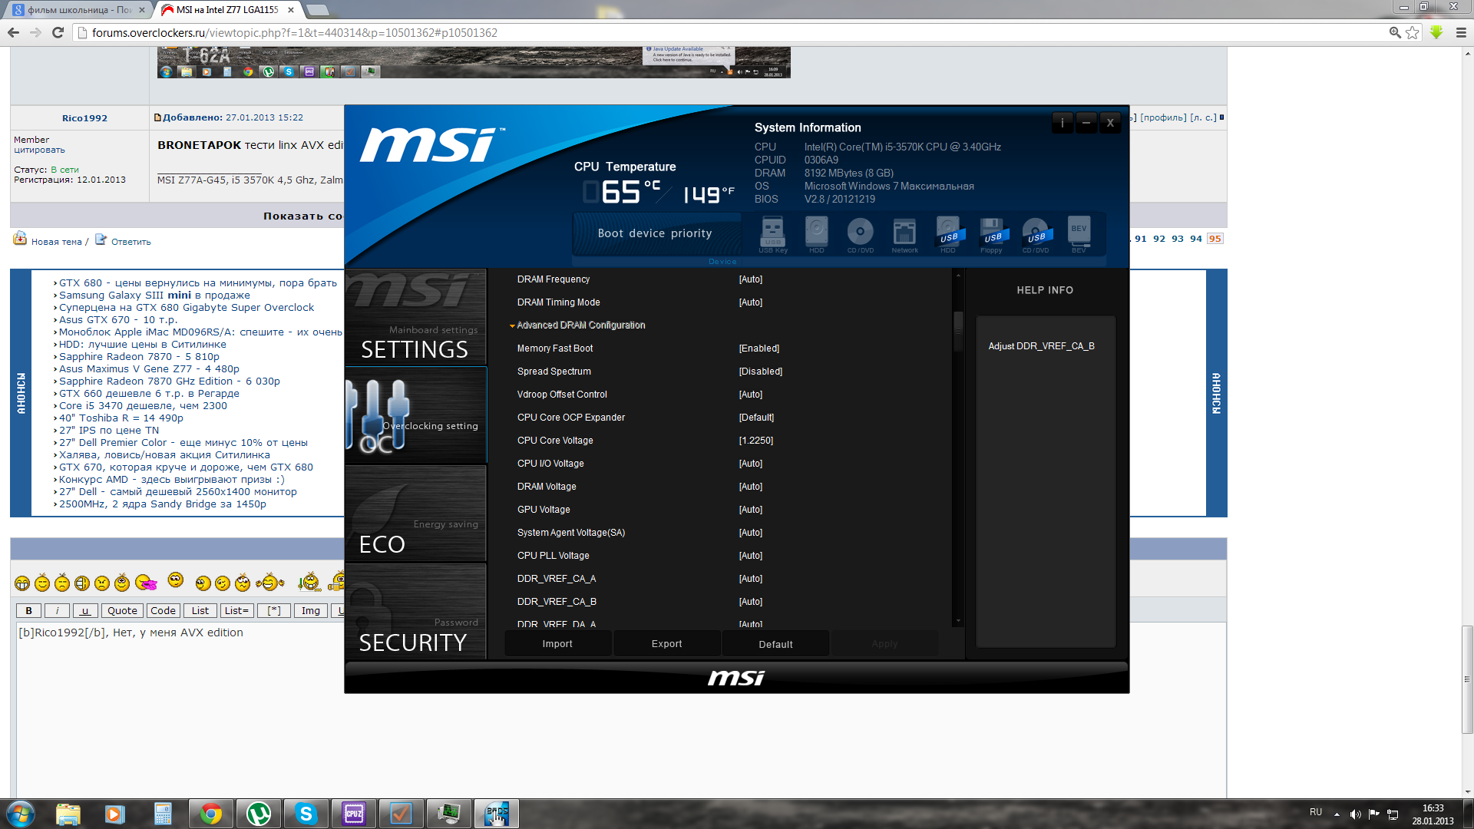Click the USB Floppy boot device icon
Viewport: 1474px width, 829px height.
point(991,232)
